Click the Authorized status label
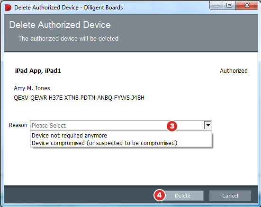Viewport: 261px width, 207px height. pos(234,71)
